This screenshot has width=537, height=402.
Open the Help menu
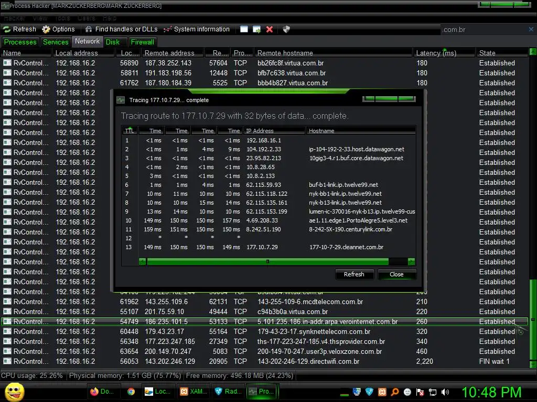109,18
